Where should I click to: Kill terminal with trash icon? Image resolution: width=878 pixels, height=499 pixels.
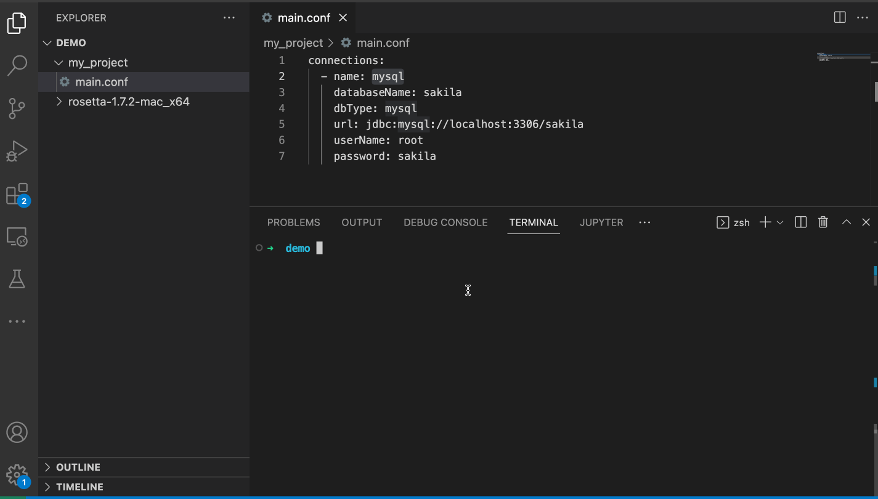coord(823,222)
